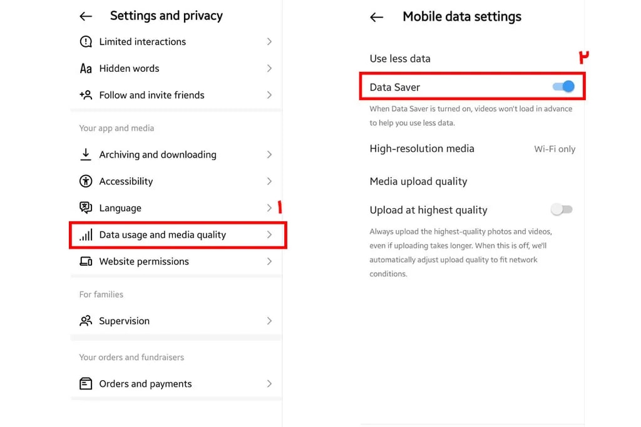Tap the Archiving and downloading icon
This screenshot has height=427, width=641.
pos(86,154)
